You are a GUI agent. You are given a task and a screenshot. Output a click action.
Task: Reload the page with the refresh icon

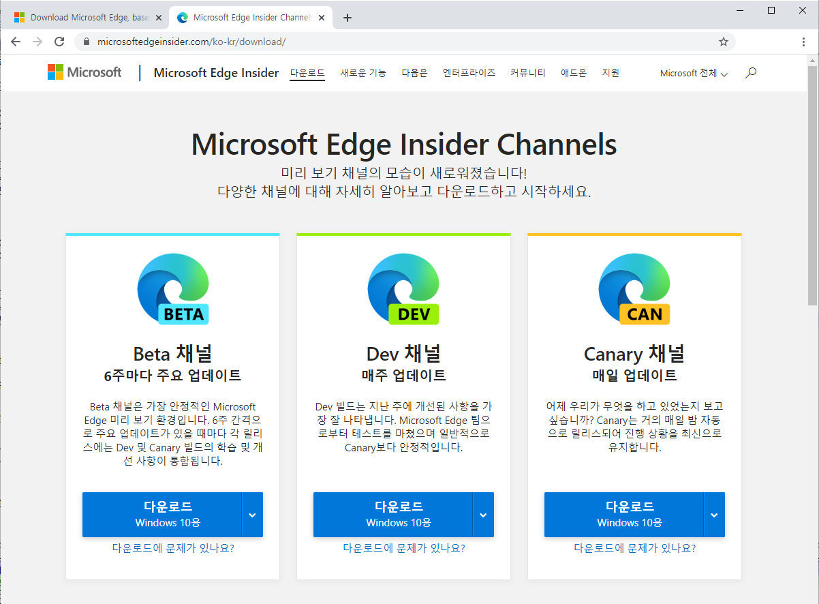click(x=59, y=42)
